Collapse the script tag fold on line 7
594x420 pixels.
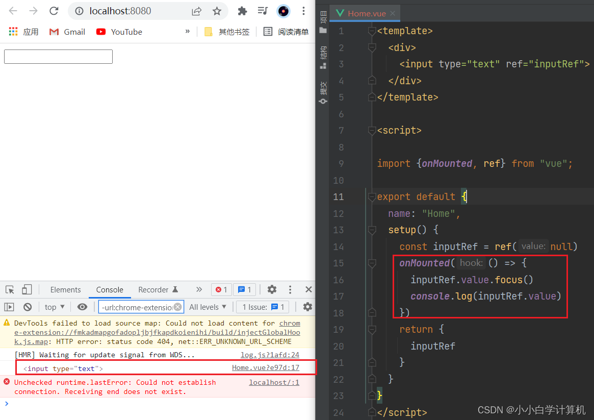pos(372,131)
